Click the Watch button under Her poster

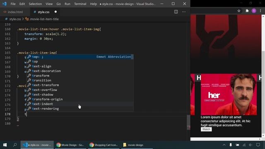206,129
